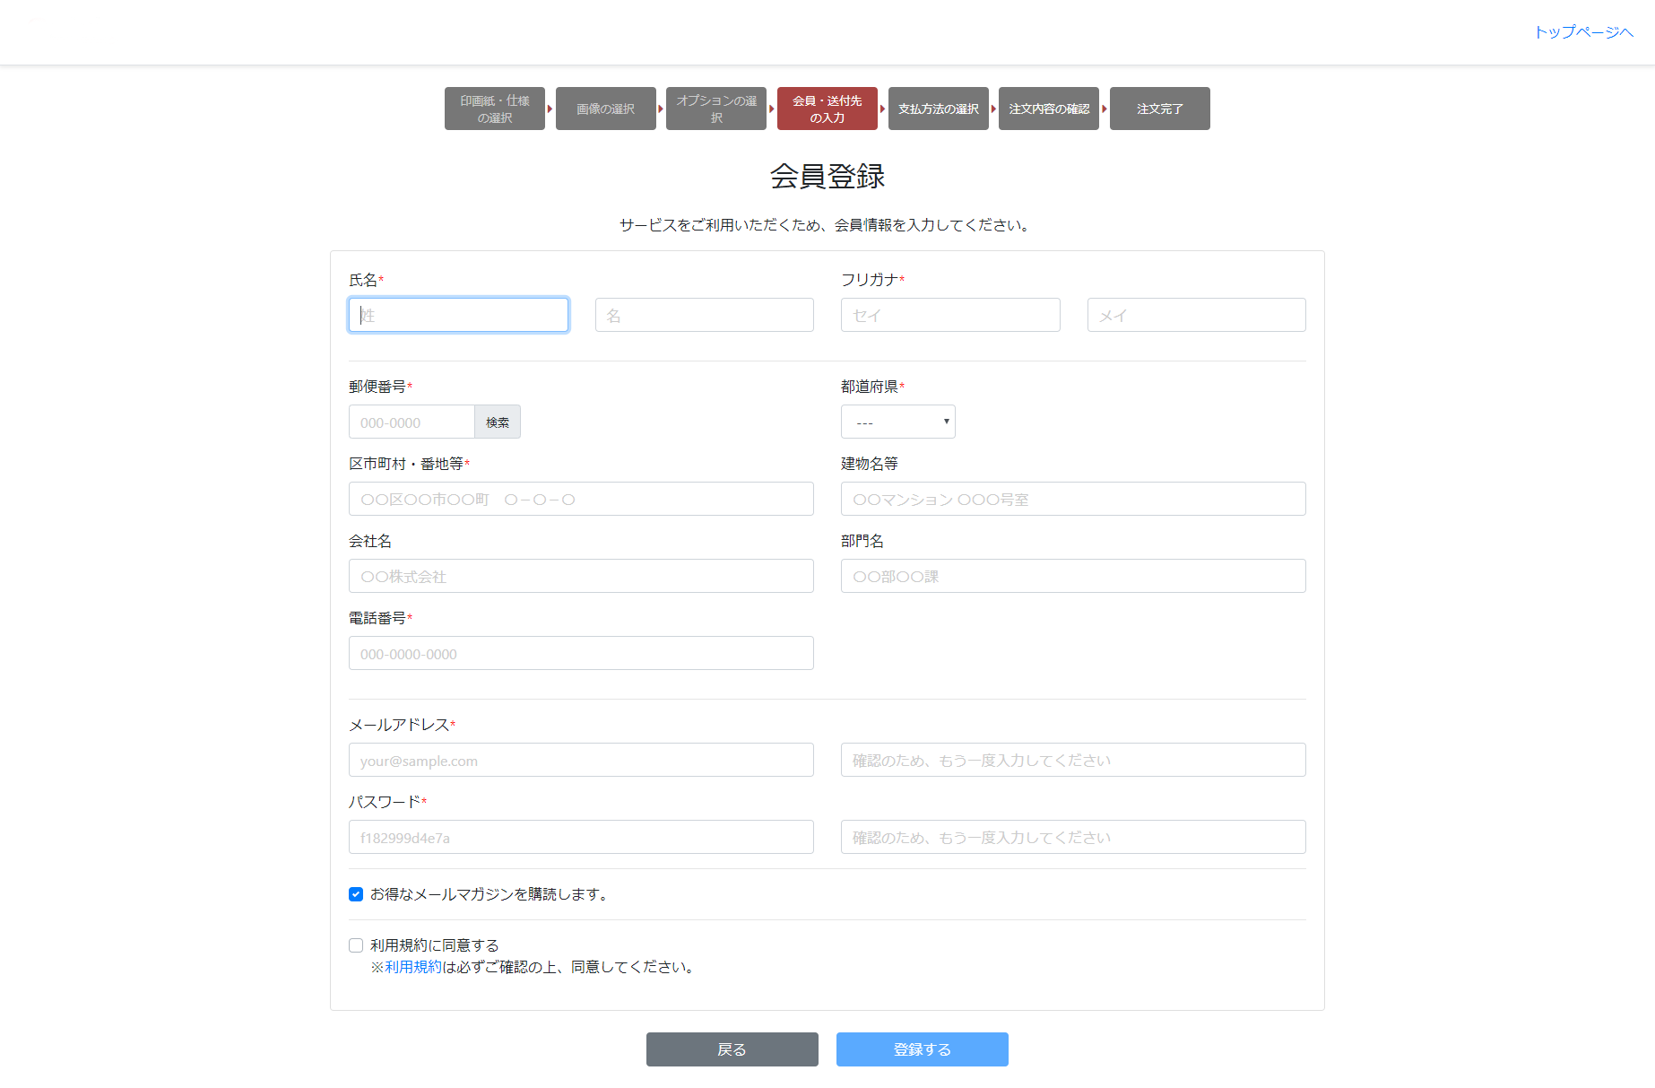The width and height of the screenshot is (1655, 1088).
Task: Go to トップページへ link
Action: point(1583,32)
